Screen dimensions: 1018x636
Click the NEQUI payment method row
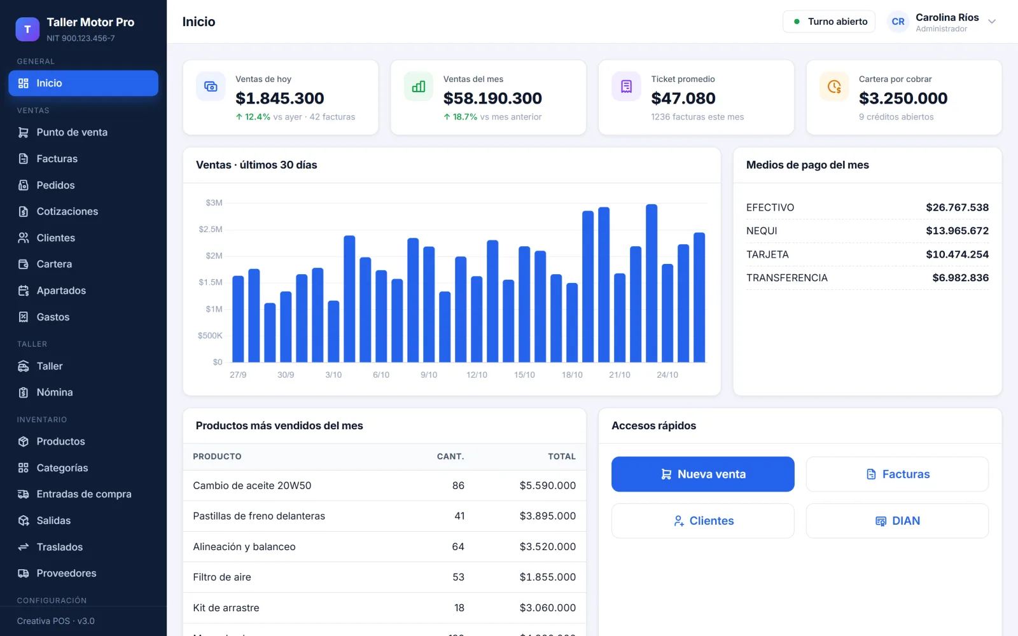point(867,231)
